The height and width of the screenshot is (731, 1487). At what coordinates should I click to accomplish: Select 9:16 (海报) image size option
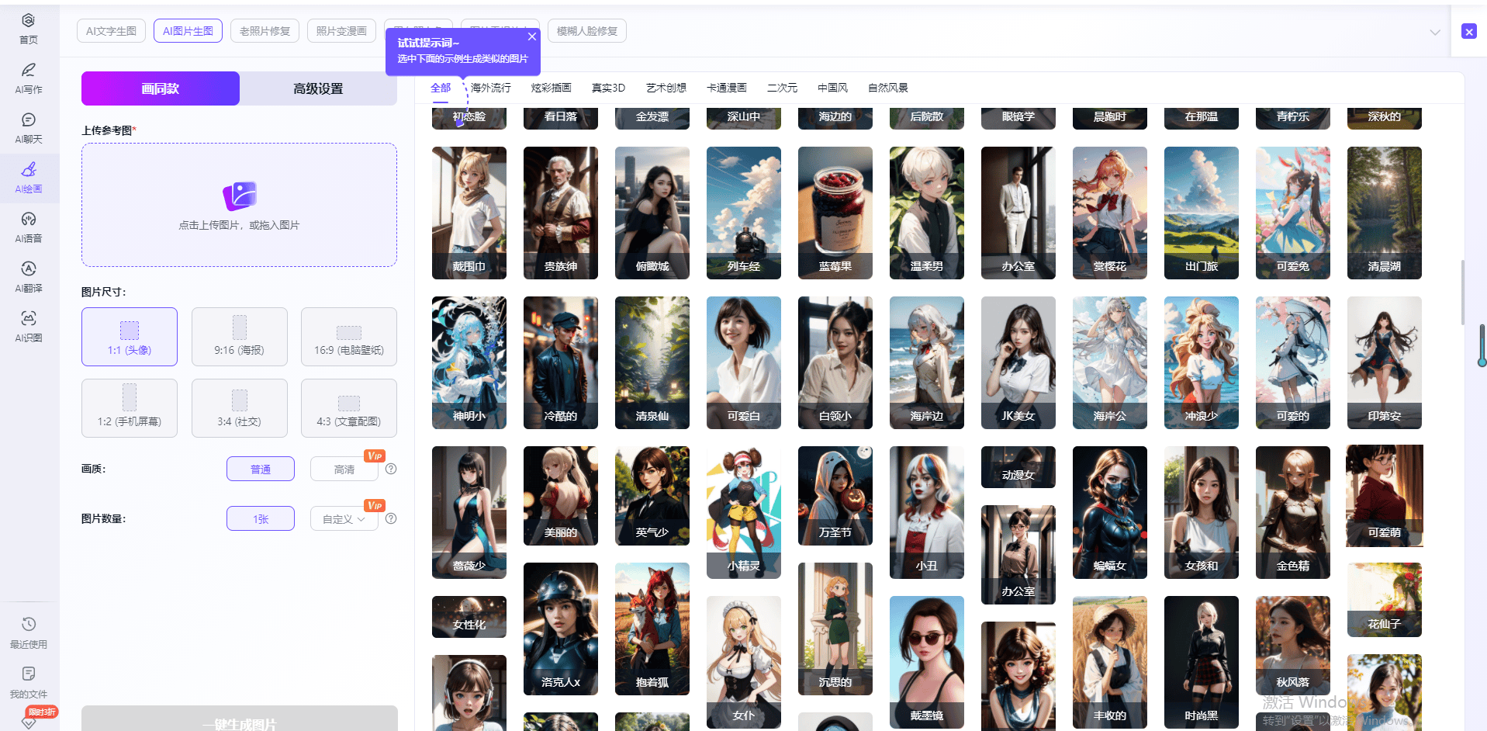[x=239, y=337]
